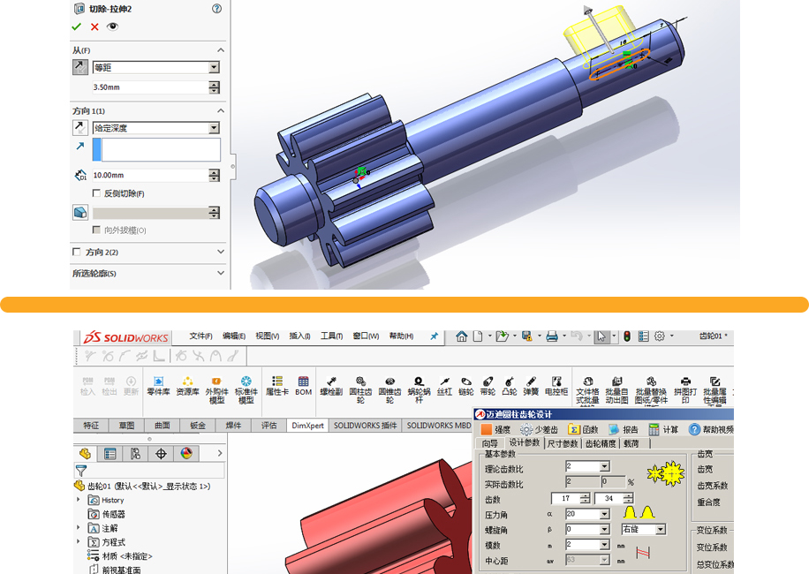Increase the first 齿数 tooth count 17
809x574 pixels.
[x=585, y=495]
